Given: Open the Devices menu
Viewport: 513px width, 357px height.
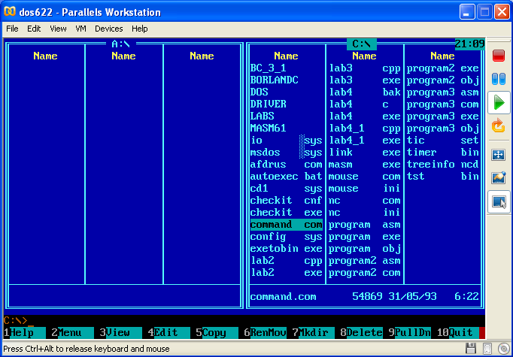Looking at the screenshot, I should coord(108,29).
